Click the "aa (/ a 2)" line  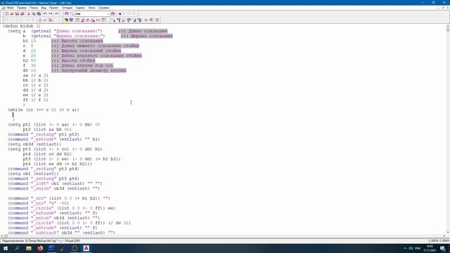36,75
